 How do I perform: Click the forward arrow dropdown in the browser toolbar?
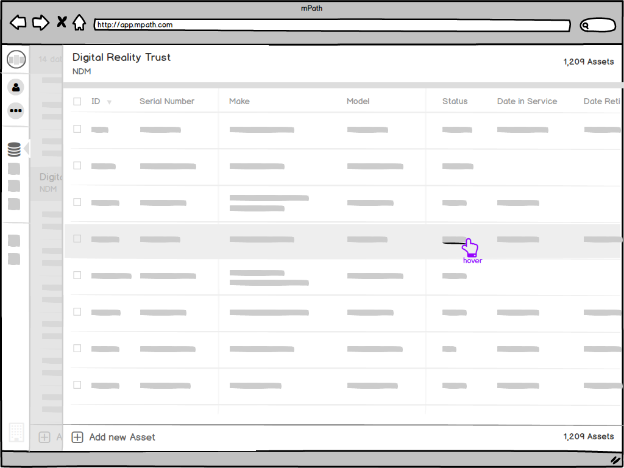pyautogui.click(x=41, y=22)
